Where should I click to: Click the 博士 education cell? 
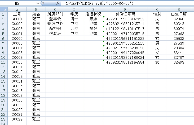pos(74,19)
